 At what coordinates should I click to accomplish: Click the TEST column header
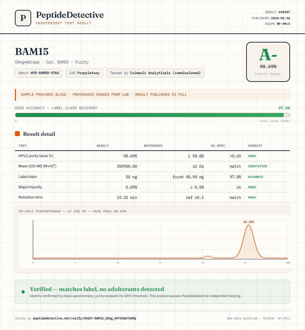pos(22,146)
